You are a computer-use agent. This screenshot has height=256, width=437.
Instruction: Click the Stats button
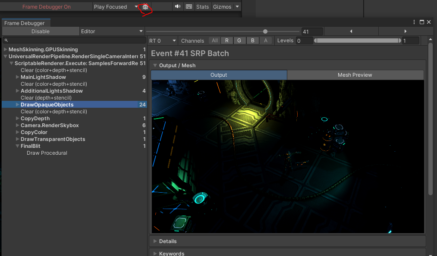click(x=202, y=6)
